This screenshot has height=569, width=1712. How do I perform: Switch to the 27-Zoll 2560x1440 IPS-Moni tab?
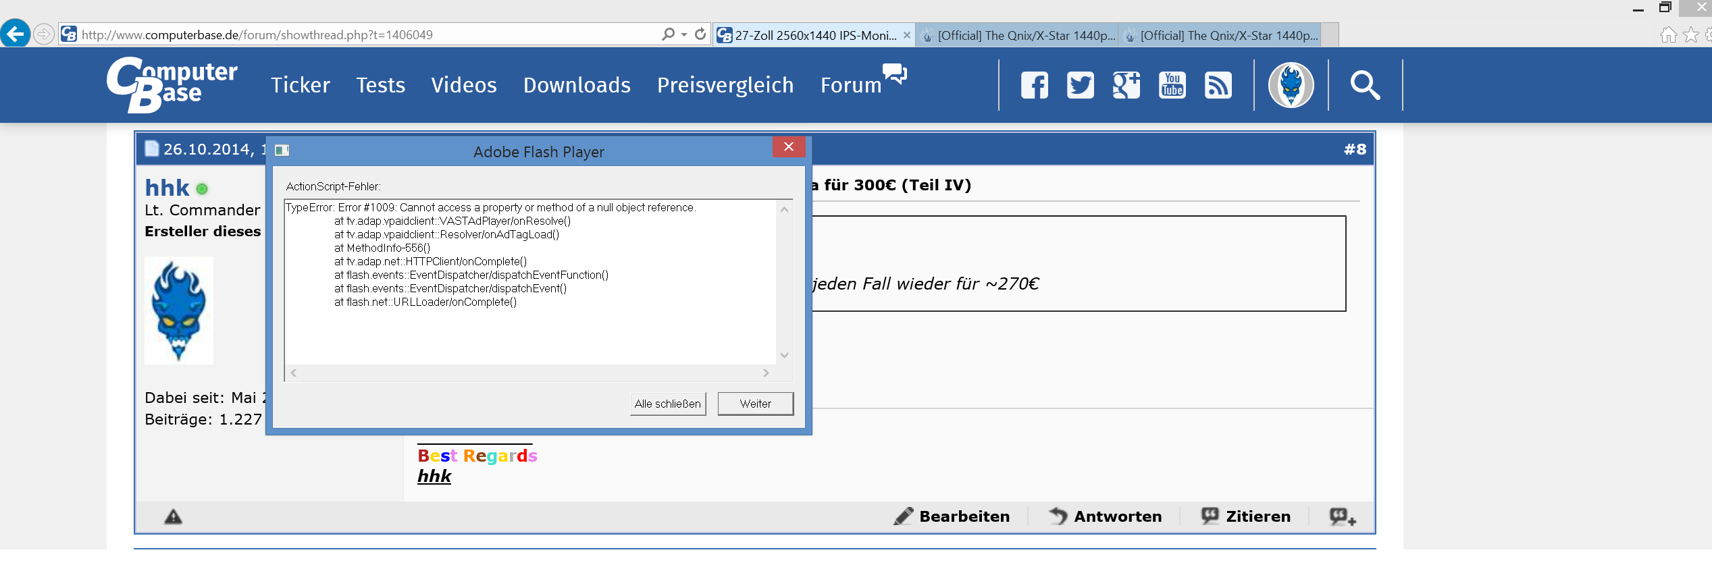tap(815, 35)
